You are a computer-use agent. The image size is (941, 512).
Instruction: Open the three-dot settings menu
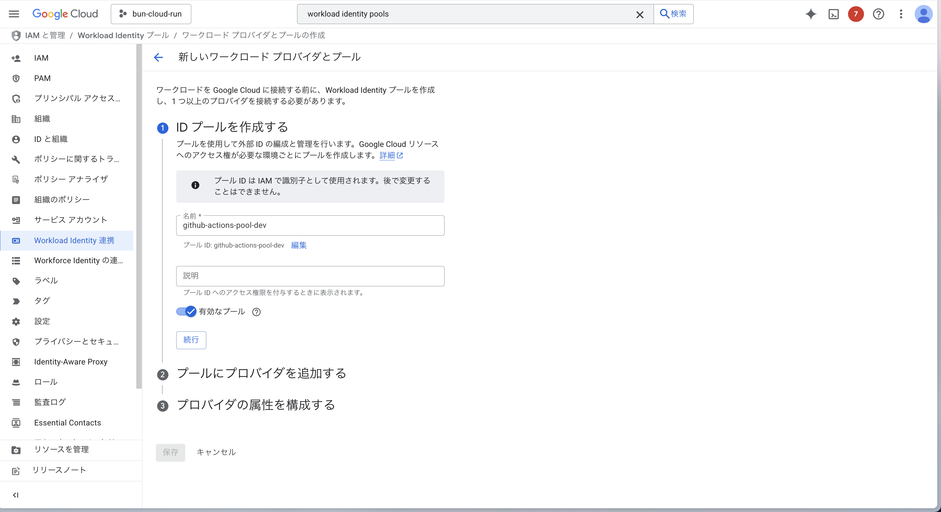tap(901, 14)
